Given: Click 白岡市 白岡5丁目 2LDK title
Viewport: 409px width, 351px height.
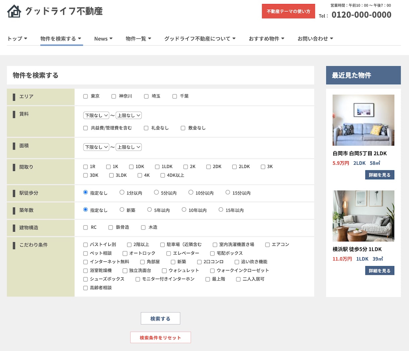Looking at the screenshot, I should [x=360, y=153].
